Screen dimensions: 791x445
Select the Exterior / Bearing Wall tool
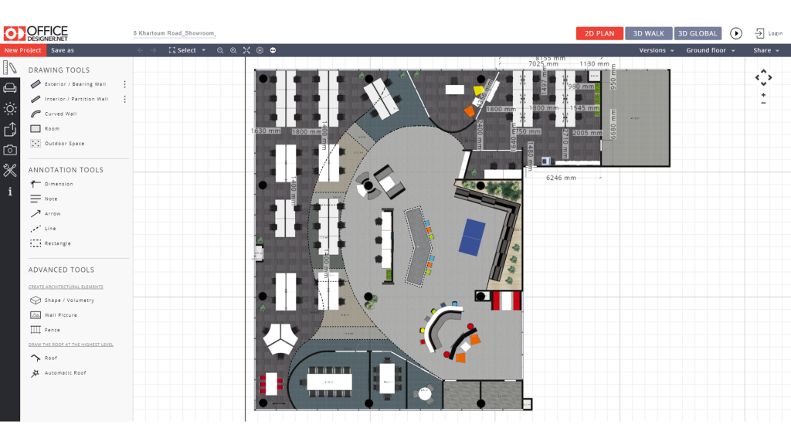(68, 84)
